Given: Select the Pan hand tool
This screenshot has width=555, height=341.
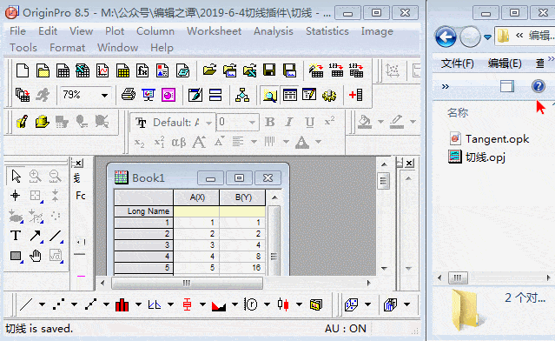Looking at the screenshot, I should (36, 256).
